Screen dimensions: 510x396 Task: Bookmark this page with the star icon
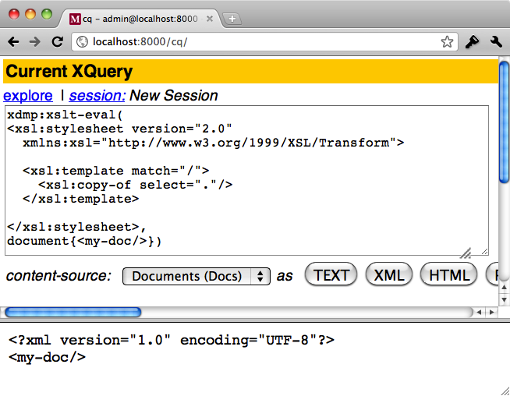447,42
